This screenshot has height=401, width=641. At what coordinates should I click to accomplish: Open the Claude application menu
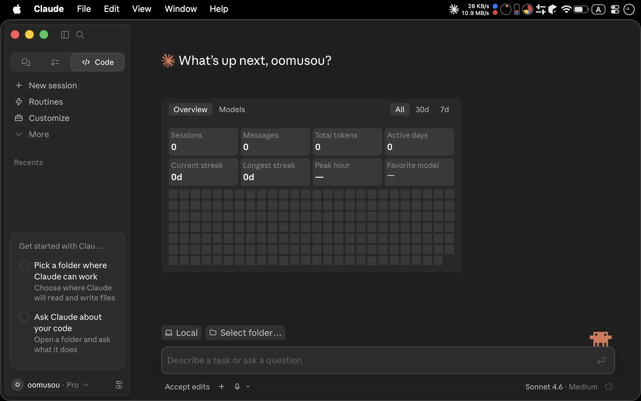pos(49,9)
